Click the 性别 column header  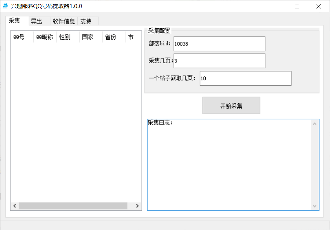point(68,37)
